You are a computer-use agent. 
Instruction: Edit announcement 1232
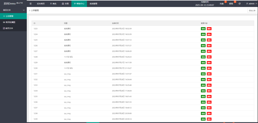click(203, 80)
